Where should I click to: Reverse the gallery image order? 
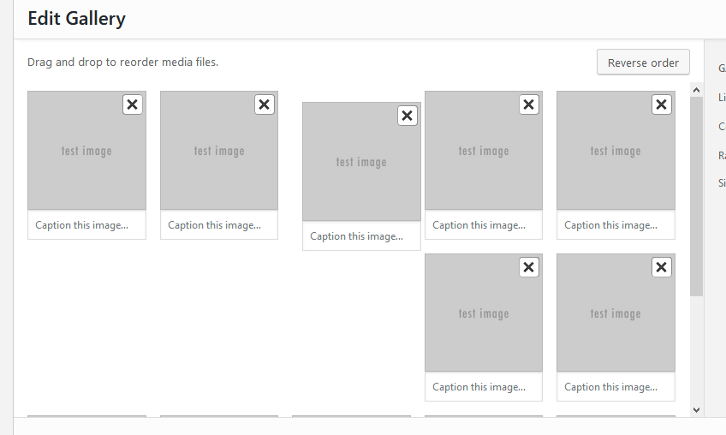[643, 62]
